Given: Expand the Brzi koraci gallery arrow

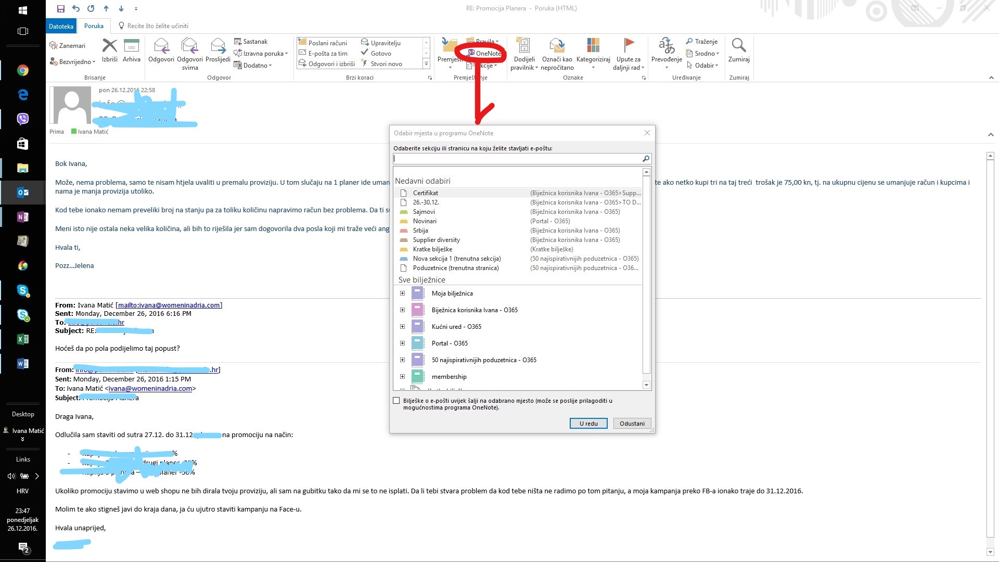Looking at the screenshot, I should 426,64.
